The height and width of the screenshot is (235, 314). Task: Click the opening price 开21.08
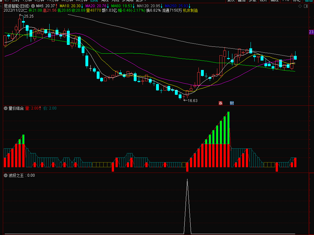[35, 10]
